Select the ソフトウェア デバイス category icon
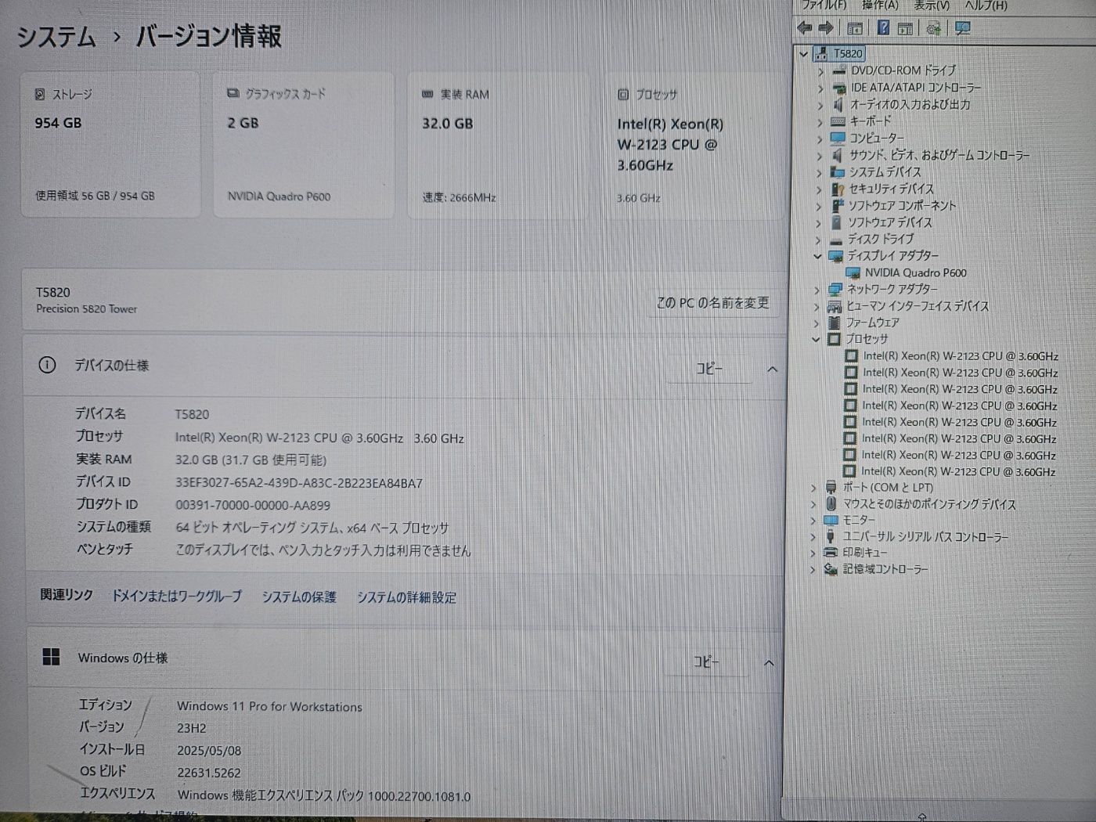1096x822 pixels. click(836, 222)
